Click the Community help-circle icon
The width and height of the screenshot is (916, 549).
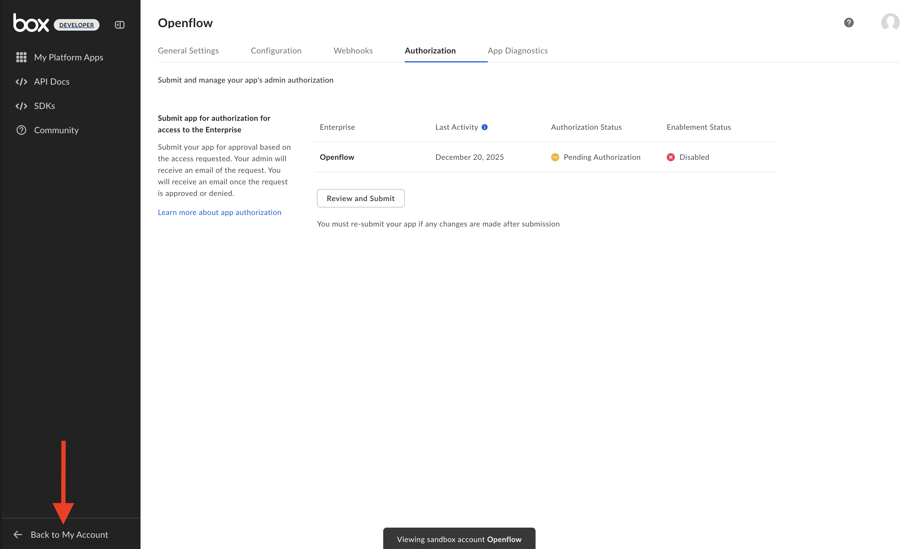(21, 130)
